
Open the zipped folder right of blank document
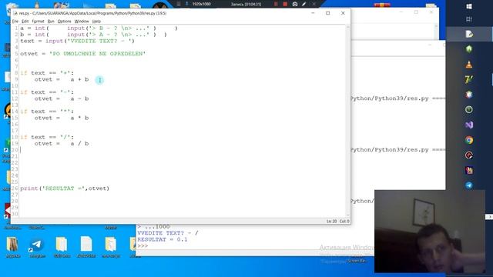(111, 246)
